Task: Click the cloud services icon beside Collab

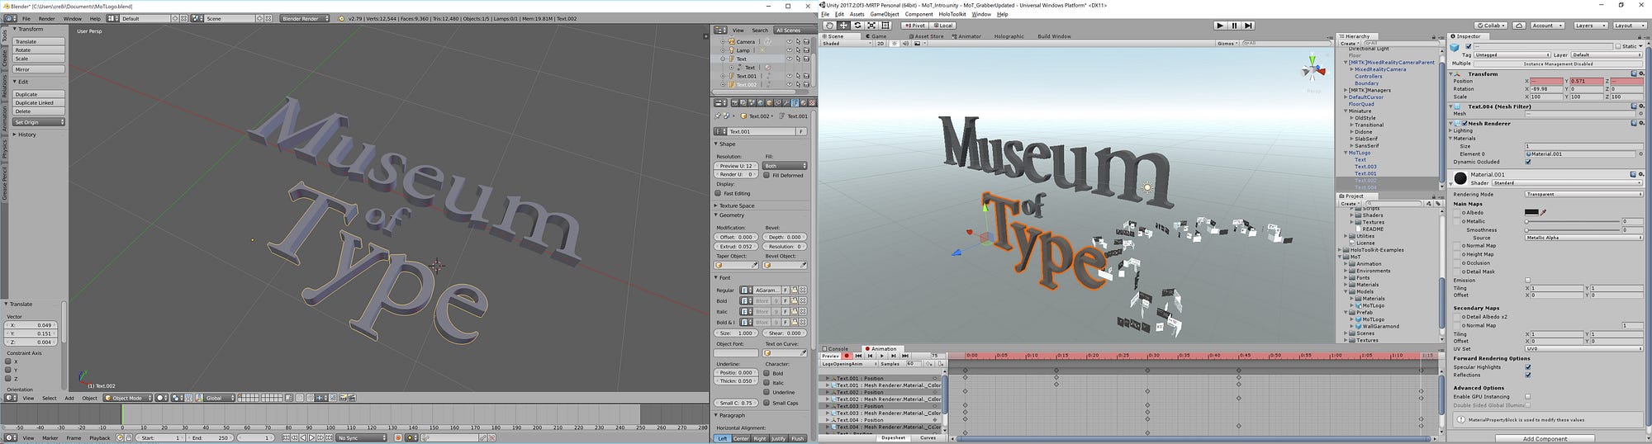Action: pyautogui.click(x=1519, y=26)
